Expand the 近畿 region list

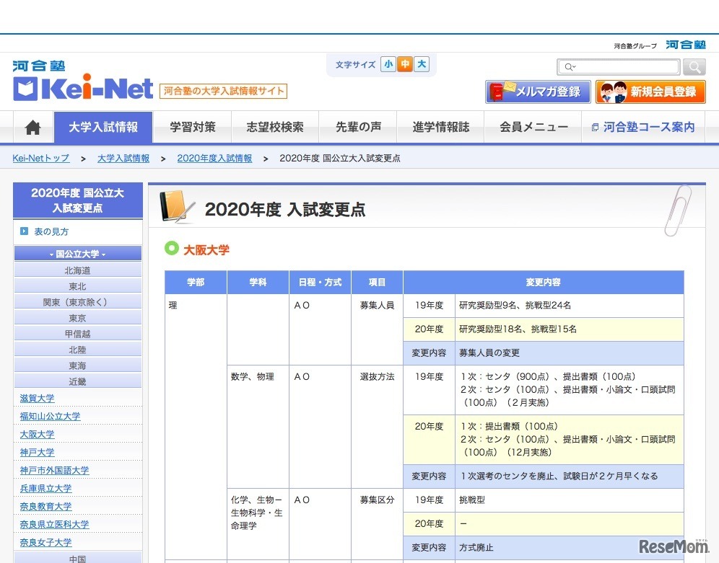(78, 381)
